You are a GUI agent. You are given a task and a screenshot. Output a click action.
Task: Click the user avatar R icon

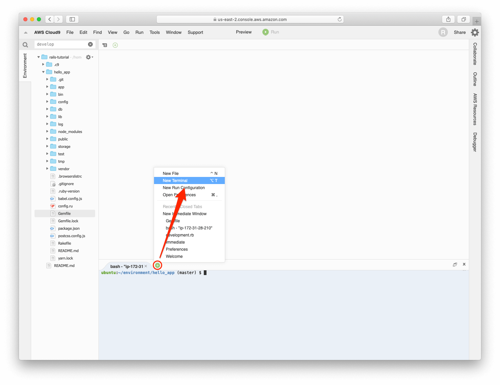443,32
